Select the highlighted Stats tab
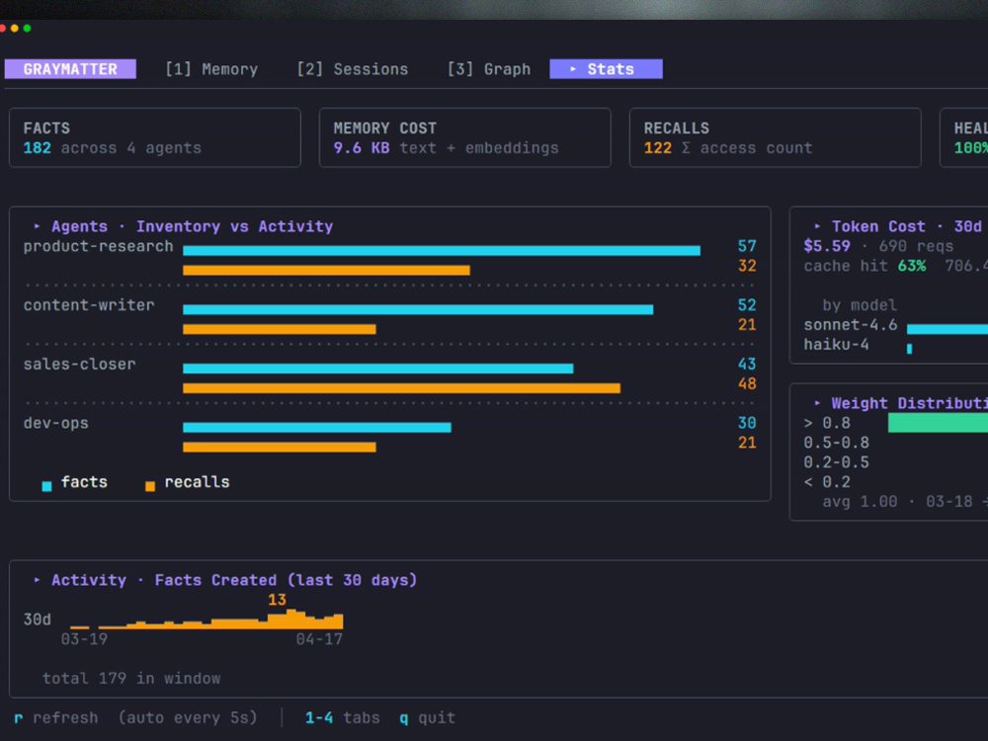Image resolution: width=988 pixels, height=741 pixels. (606, 69)
